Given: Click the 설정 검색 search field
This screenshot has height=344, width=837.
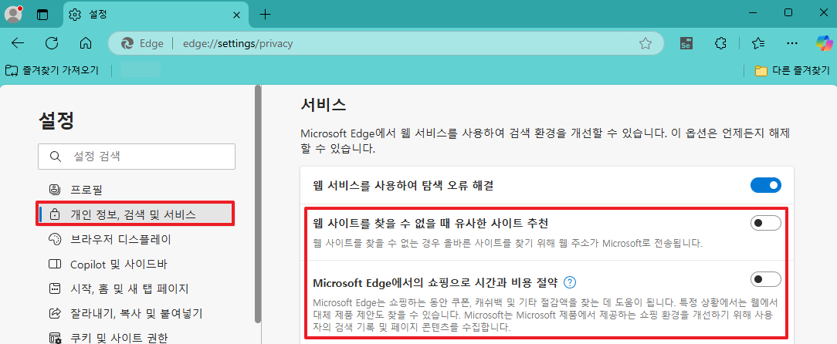Looking at the screenshot, I should (137, 157).
